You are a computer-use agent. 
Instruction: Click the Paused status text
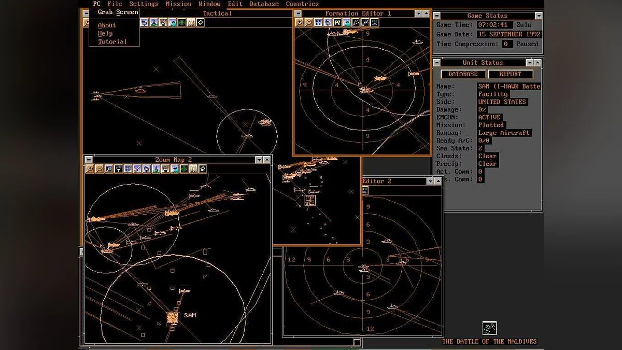pyautogui.click(x=527, y=44)
